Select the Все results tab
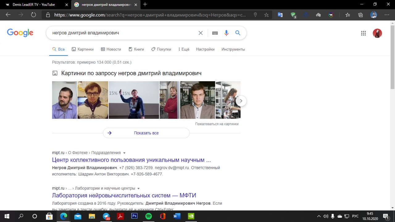The image size is (395, 222). click(59, 49)
